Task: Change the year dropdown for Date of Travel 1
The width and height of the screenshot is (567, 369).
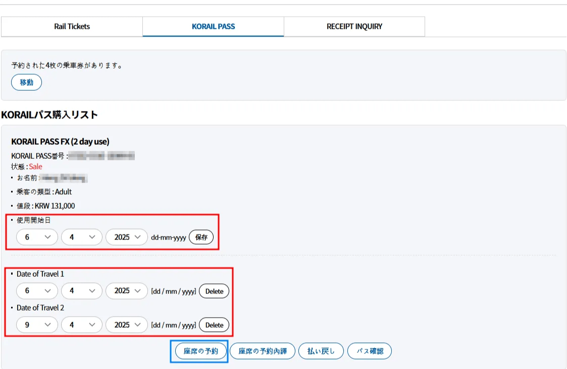Action: [x=126, y=291]
